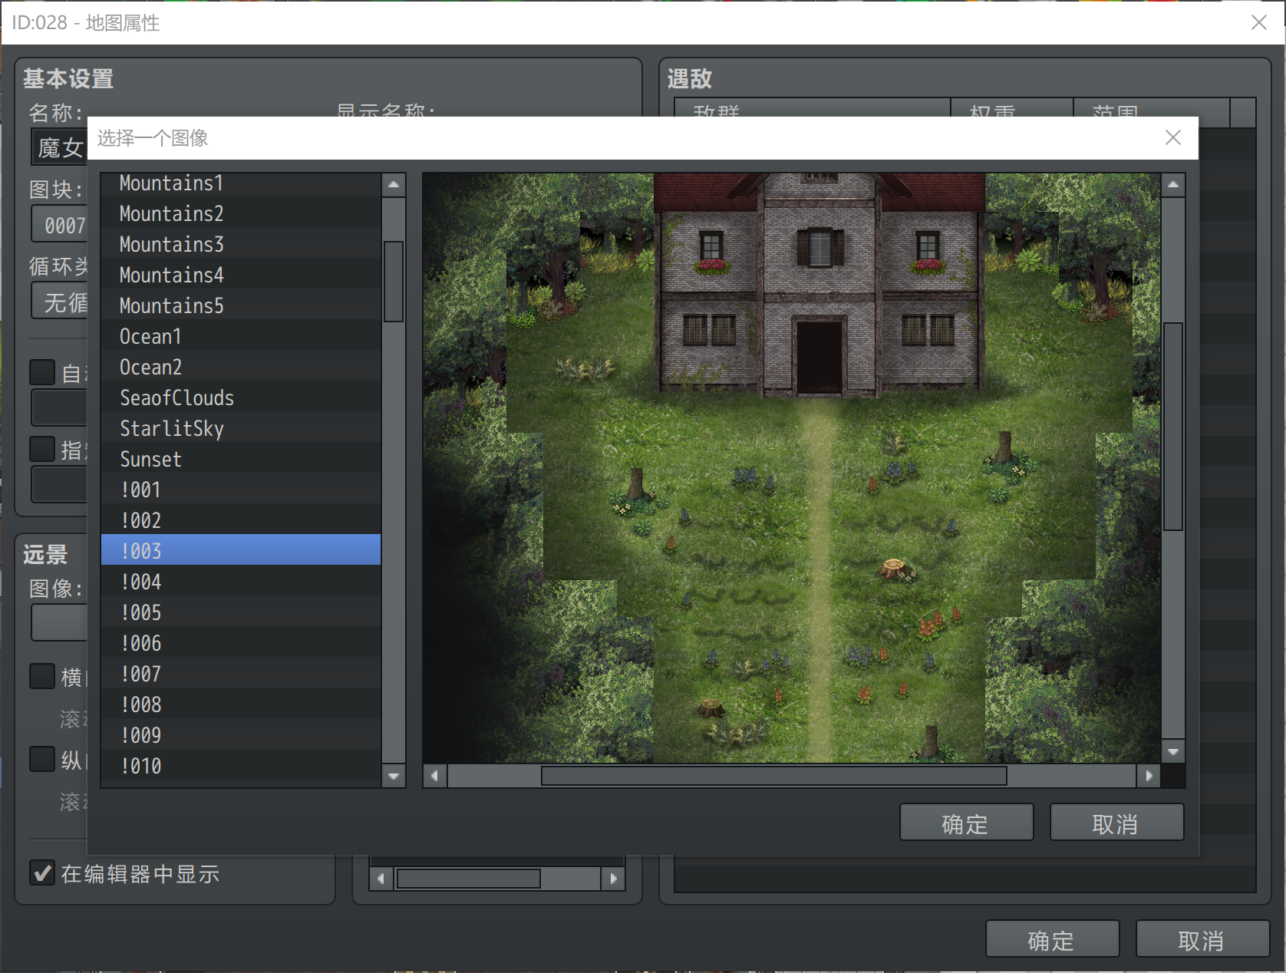Click image list scroll-up arrow
The width and height of the screenshot is (1286, 973).
[x=394, y=185]
